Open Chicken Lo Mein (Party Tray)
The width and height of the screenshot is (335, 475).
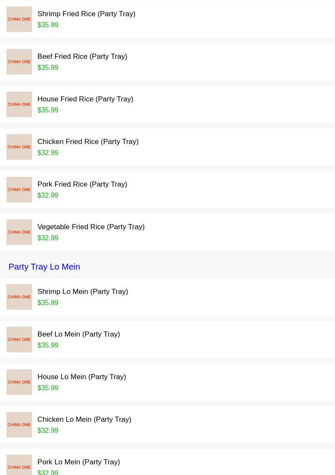tap(84, 420)
